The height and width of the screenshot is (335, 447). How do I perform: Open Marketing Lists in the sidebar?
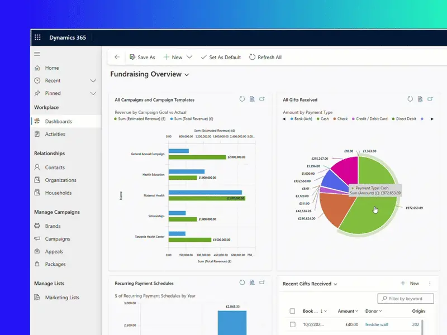[62, 298]
